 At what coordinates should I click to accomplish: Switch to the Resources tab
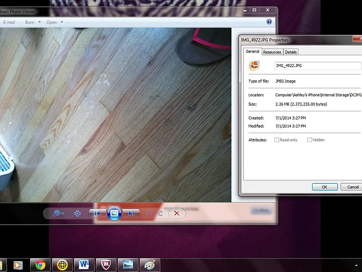[272, 52]
